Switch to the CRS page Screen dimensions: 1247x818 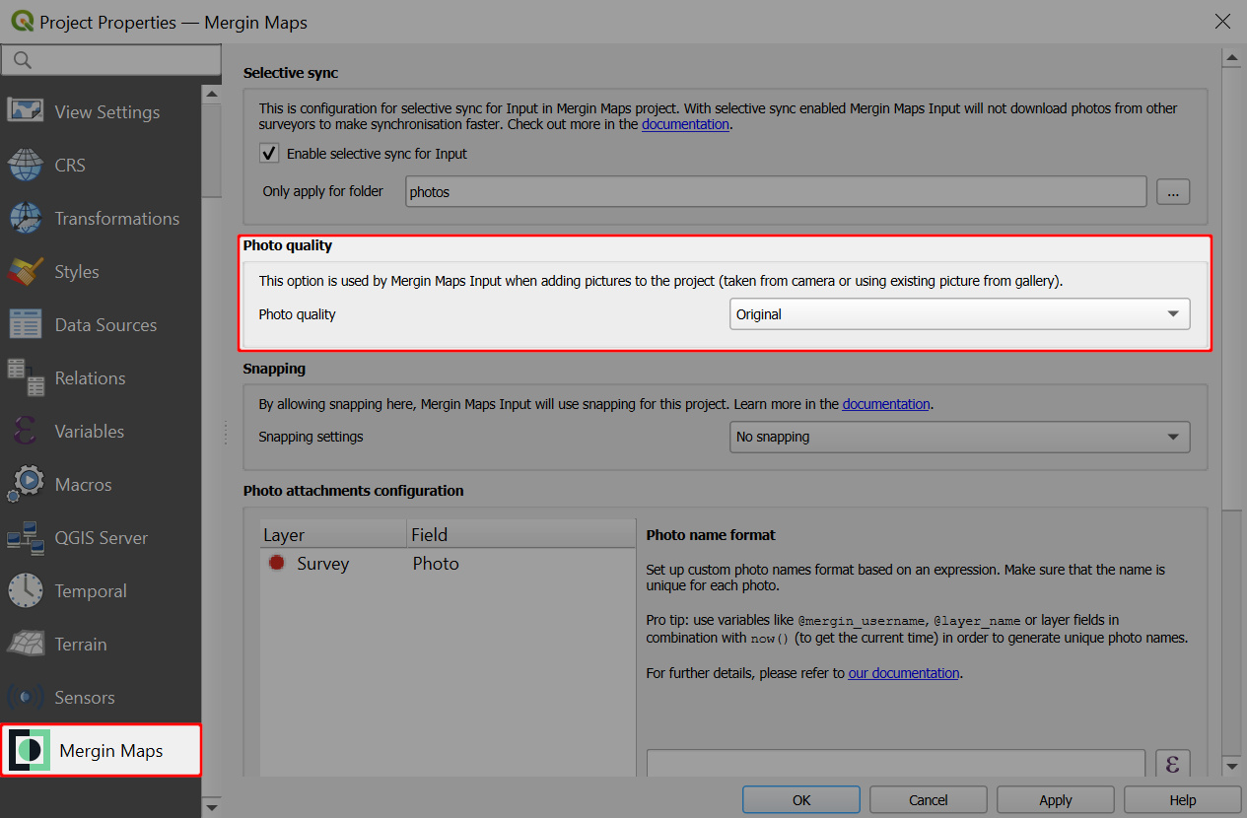click(101, 165)
